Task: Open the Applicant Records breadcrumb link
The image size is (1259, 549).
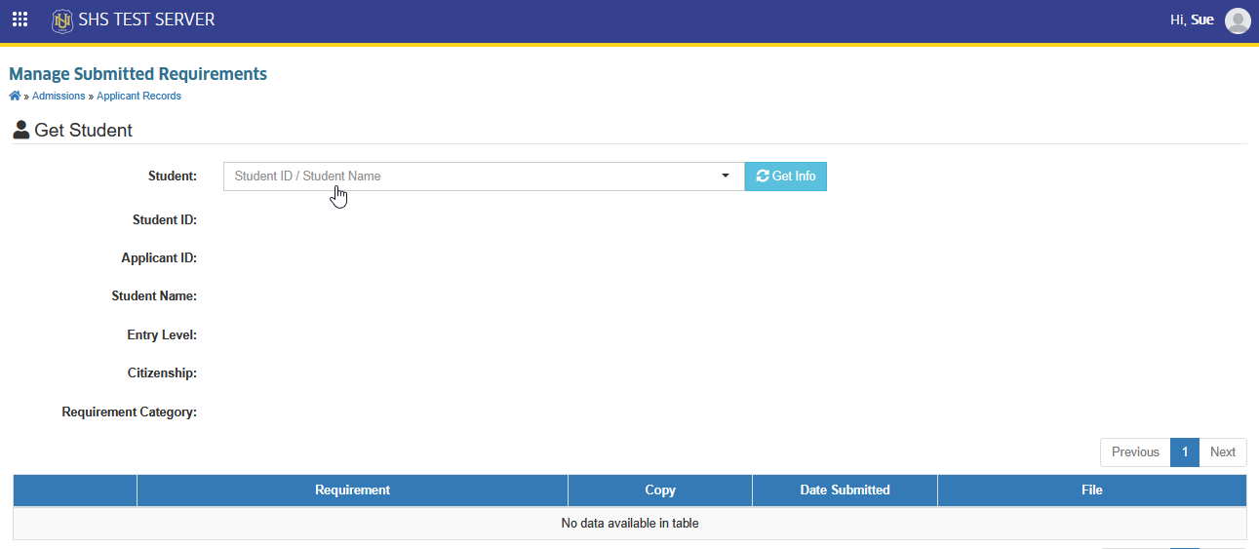Action: [x=138, y=96]
